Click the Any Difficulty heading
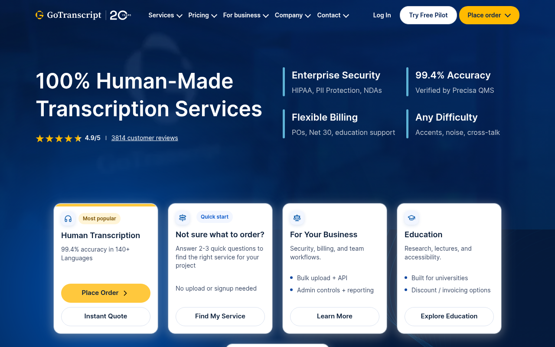The height and width of the screenshot is (347, 555). click(447, 117)
